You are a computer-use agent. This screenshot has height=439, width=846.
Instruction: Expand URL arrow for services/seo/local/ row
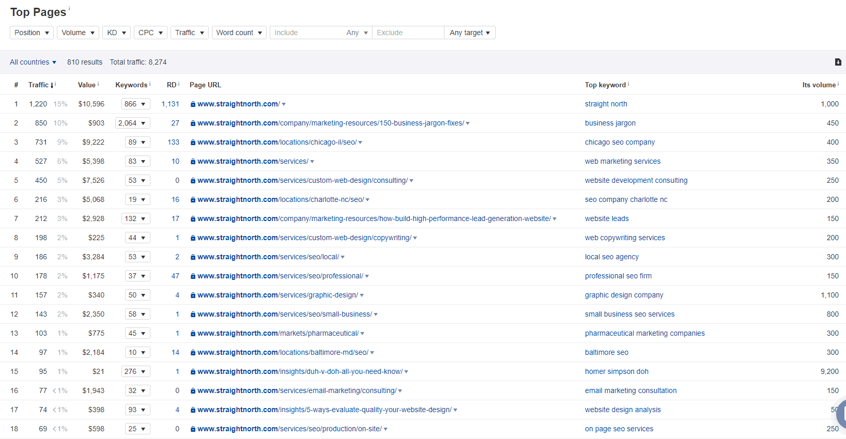(343, 257)
